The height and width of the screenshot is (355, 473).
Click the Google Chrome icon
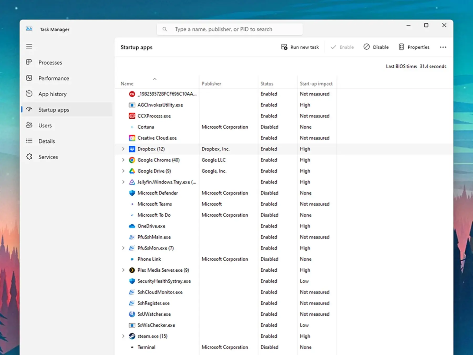pyautogui.click(x=132, y=160)
